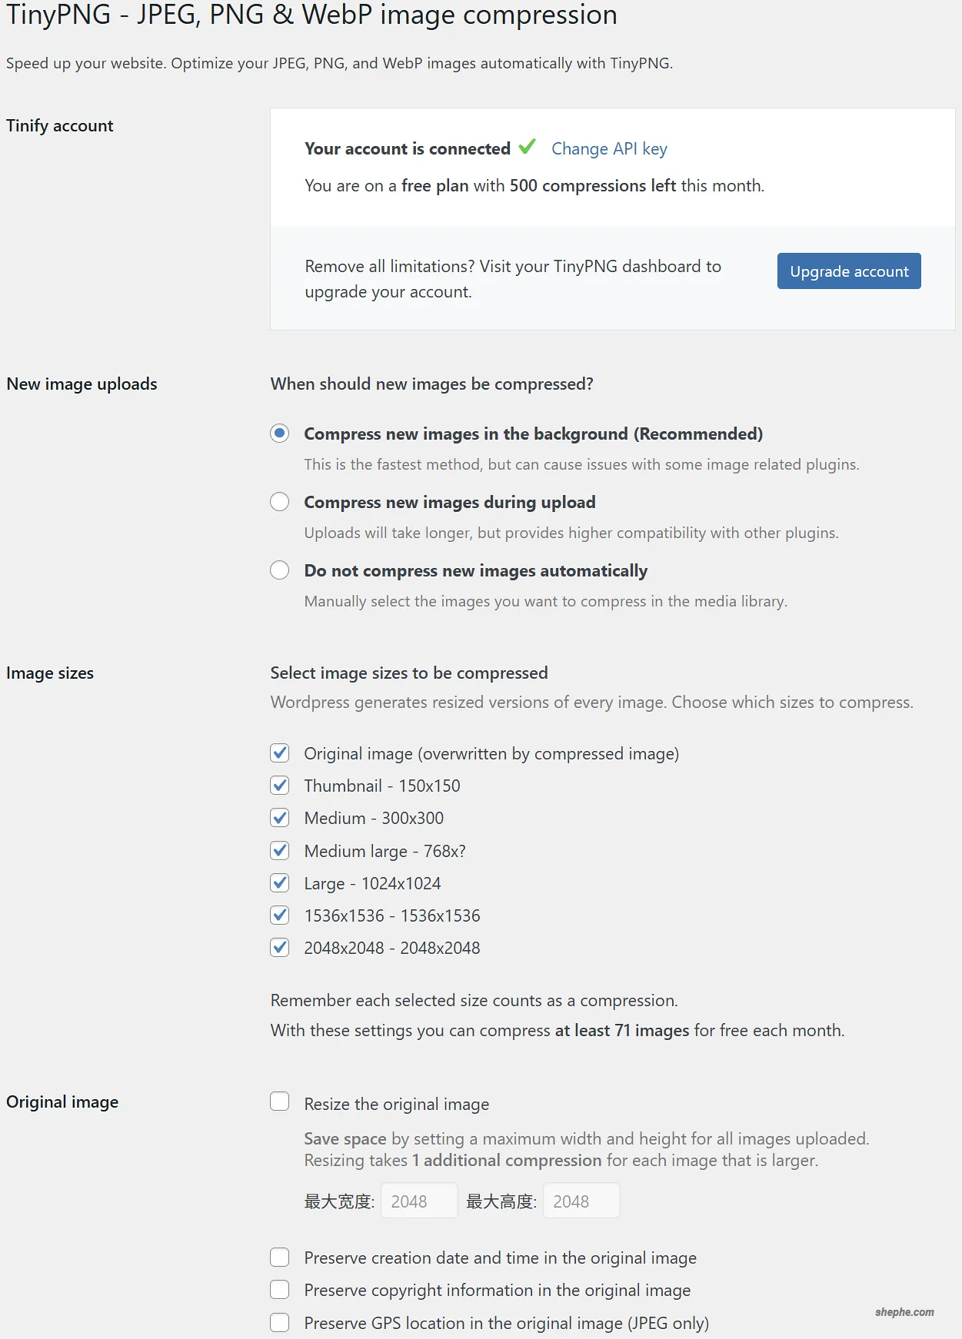Check Preserve creation date and time

[x=280, y=1257]
